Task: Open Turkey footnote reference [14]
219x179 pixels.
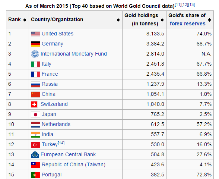Action: pyautogui.click(x=61, y=143)
